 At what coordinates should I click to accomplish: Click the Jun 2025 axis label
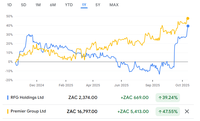point(121,85)
